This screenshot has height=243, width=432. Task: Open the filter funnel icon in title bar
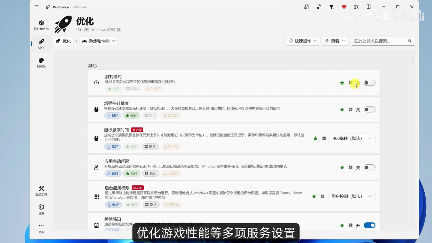(331, 7)
